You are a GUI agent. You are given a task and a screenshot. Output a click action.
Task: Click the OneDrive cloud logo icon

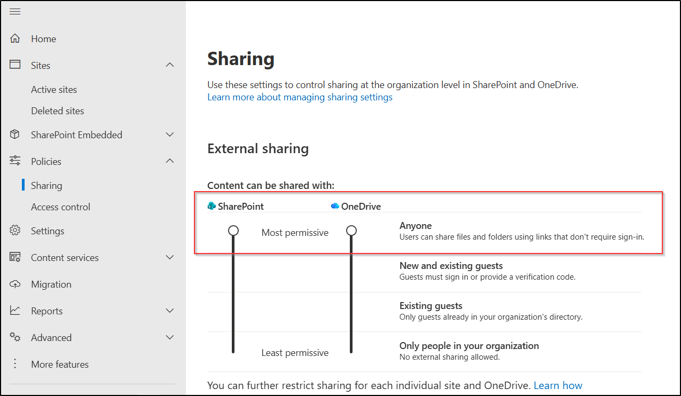tap(335, 206)
